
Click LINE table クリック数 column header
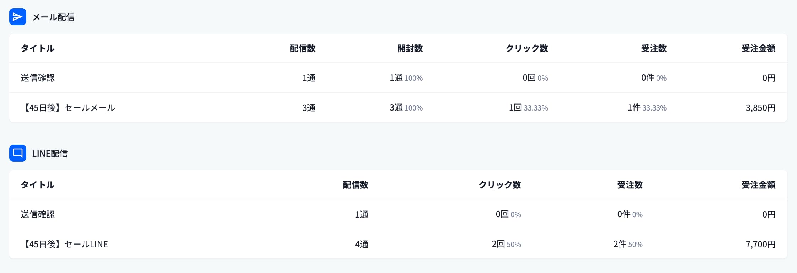pyautogui.click(x=499, y=185)
